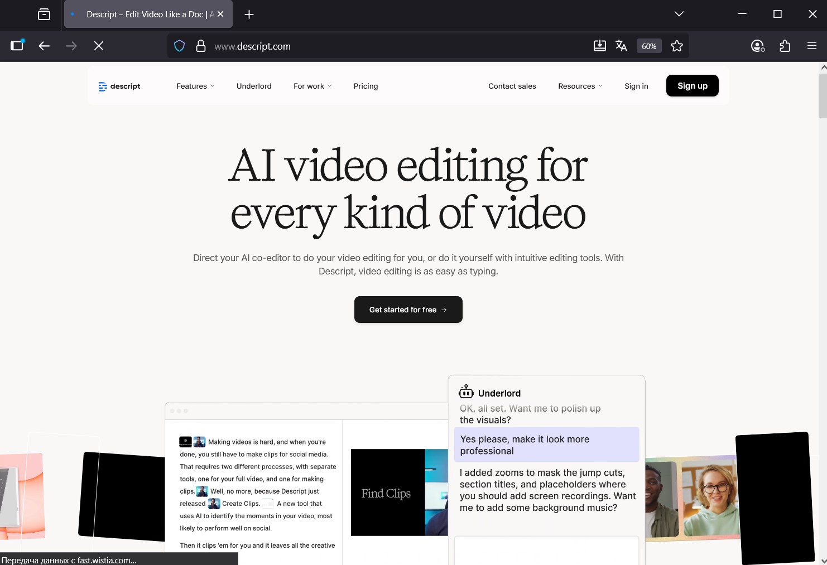Expand the Features dropdown
This screenshot has height=565, width=827.
[195, 86]
